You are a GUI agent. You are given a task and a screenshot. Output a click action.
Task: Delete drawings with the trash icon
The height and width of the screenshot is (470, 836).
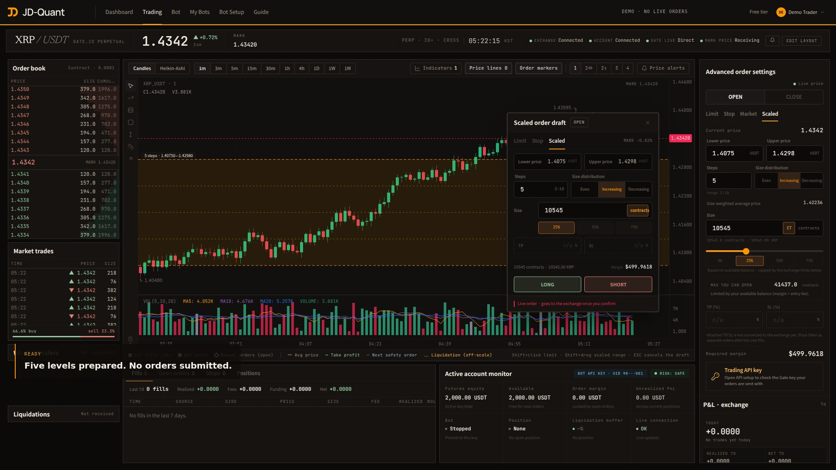(130, 339)
